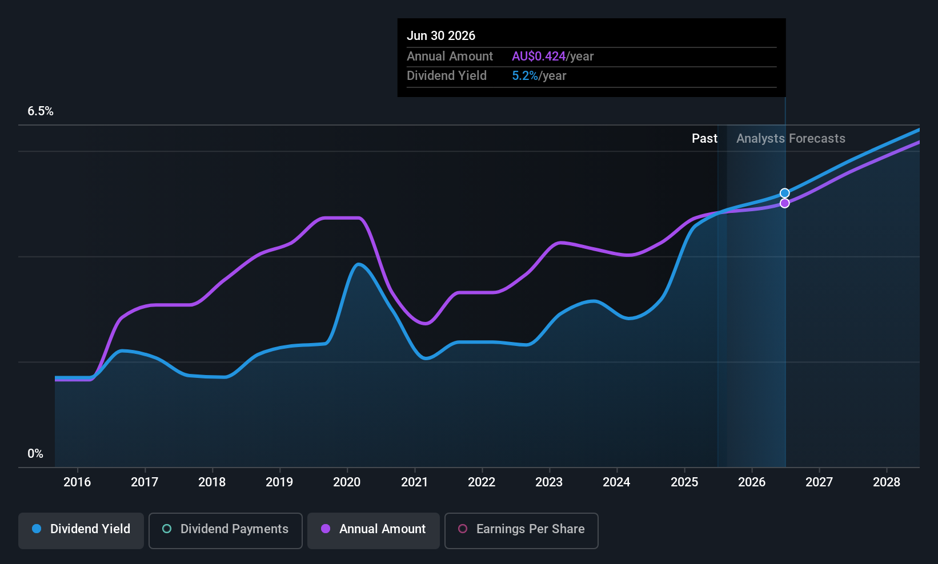The image size is (938, 564).
Task: Enable the Dividend Payments series
Action: click(225, 530)
